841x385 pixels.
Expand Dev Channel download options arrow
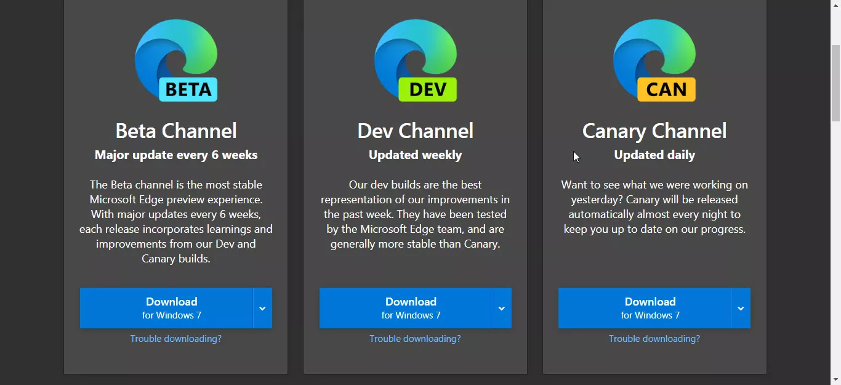coord(502,308)
